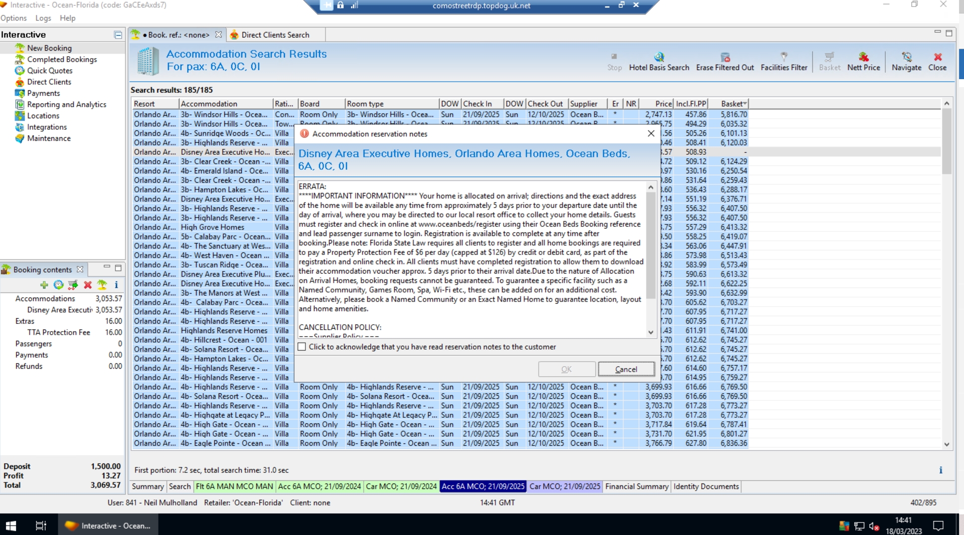Open Direct Clients in the sidebar
This screenshot has width=964, height=535.
(49, 82)
